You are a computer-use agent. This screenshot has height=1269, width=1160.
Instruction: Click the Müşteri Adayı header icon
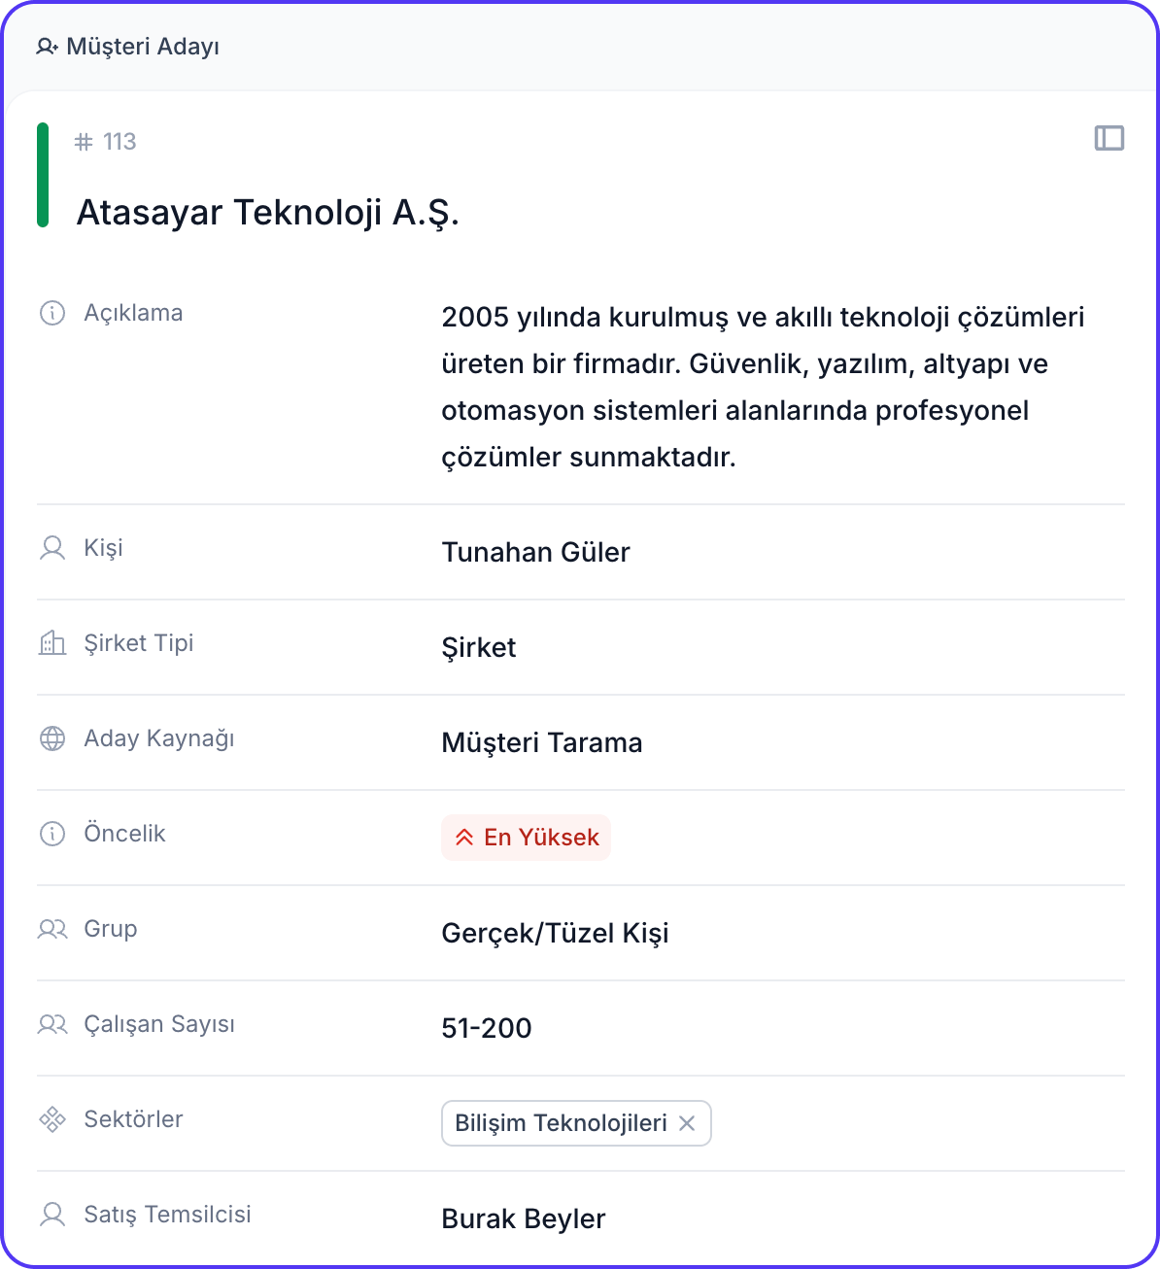coord(47,47)
